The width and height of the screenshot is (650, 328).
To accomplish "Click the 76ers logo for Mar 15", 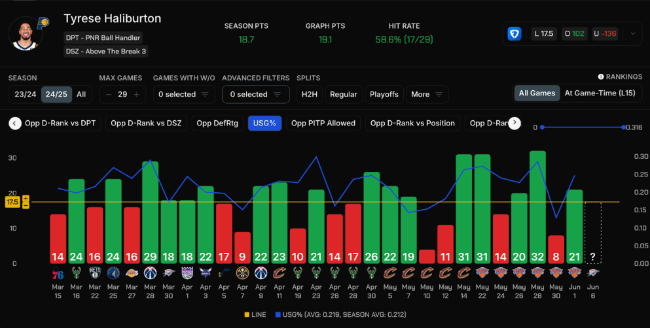I will click(x=58, y=273).
